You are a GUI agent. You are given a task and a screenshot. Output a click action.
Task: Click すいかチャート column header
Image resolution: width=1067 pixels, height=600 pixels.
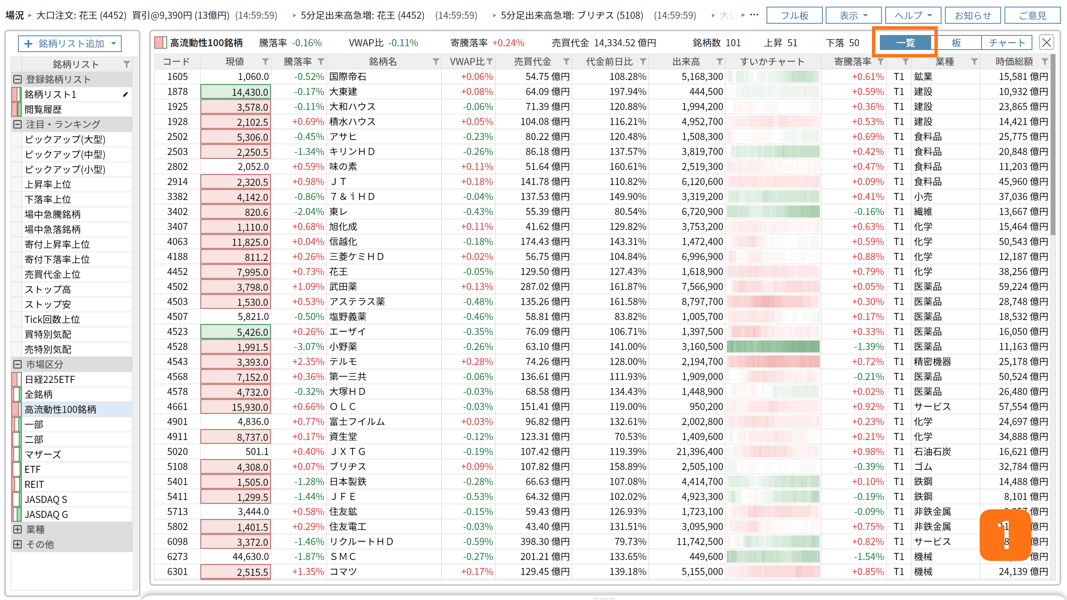click(773, 62)
